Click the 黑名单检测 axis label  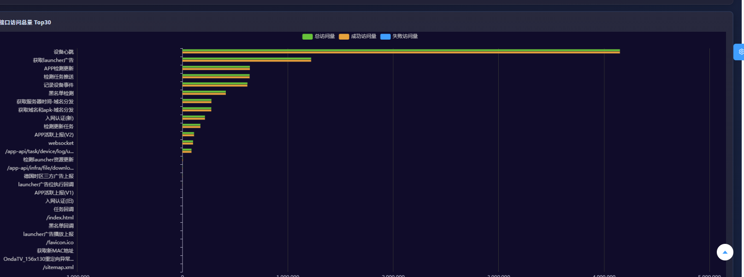click(x=61, y=93)
